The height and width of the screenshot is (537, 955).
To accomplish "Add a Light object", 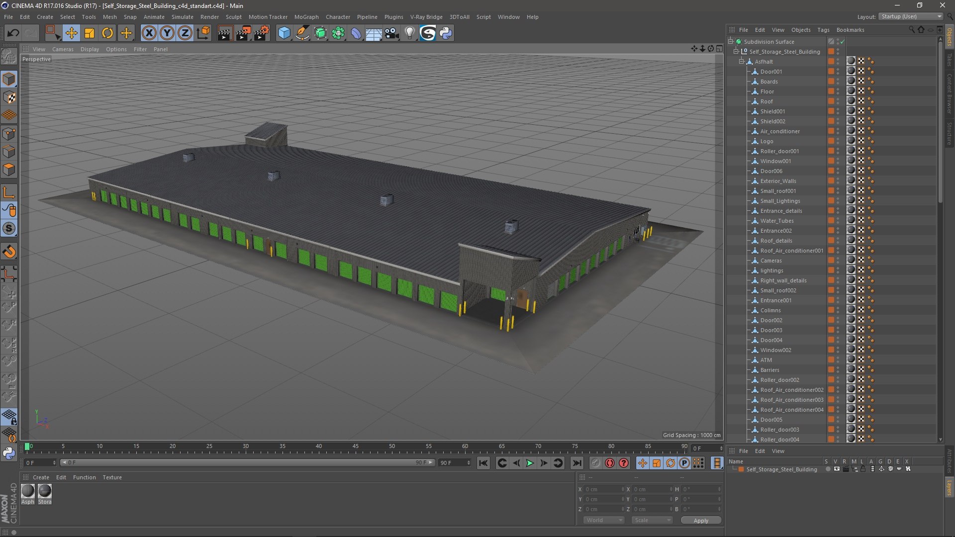I will (x=410, y=33).
